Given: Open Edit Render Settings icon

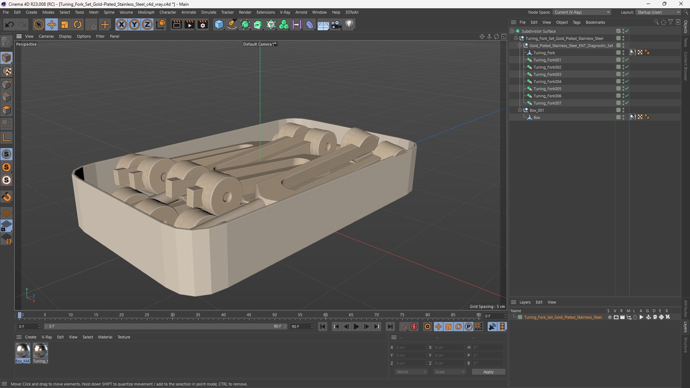Looking at the screenshot, I should pyautogui.click(x=203, y=24).
